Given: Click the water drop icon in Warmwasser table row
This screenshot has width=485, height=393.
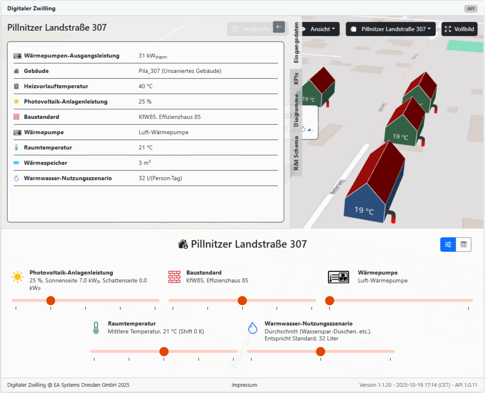Looking at the screenshot, I should pyautogui.click(x=17, y=178).
